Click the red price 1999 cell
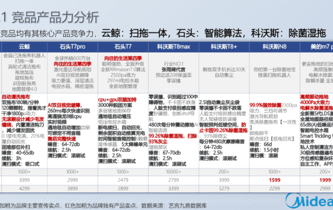This screenshot has width=333, height=210. [x=325, y=180]
